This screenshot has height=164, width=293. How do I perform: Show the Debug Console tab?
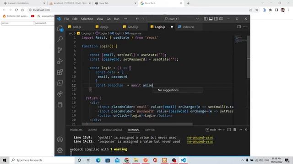[112, 130]
